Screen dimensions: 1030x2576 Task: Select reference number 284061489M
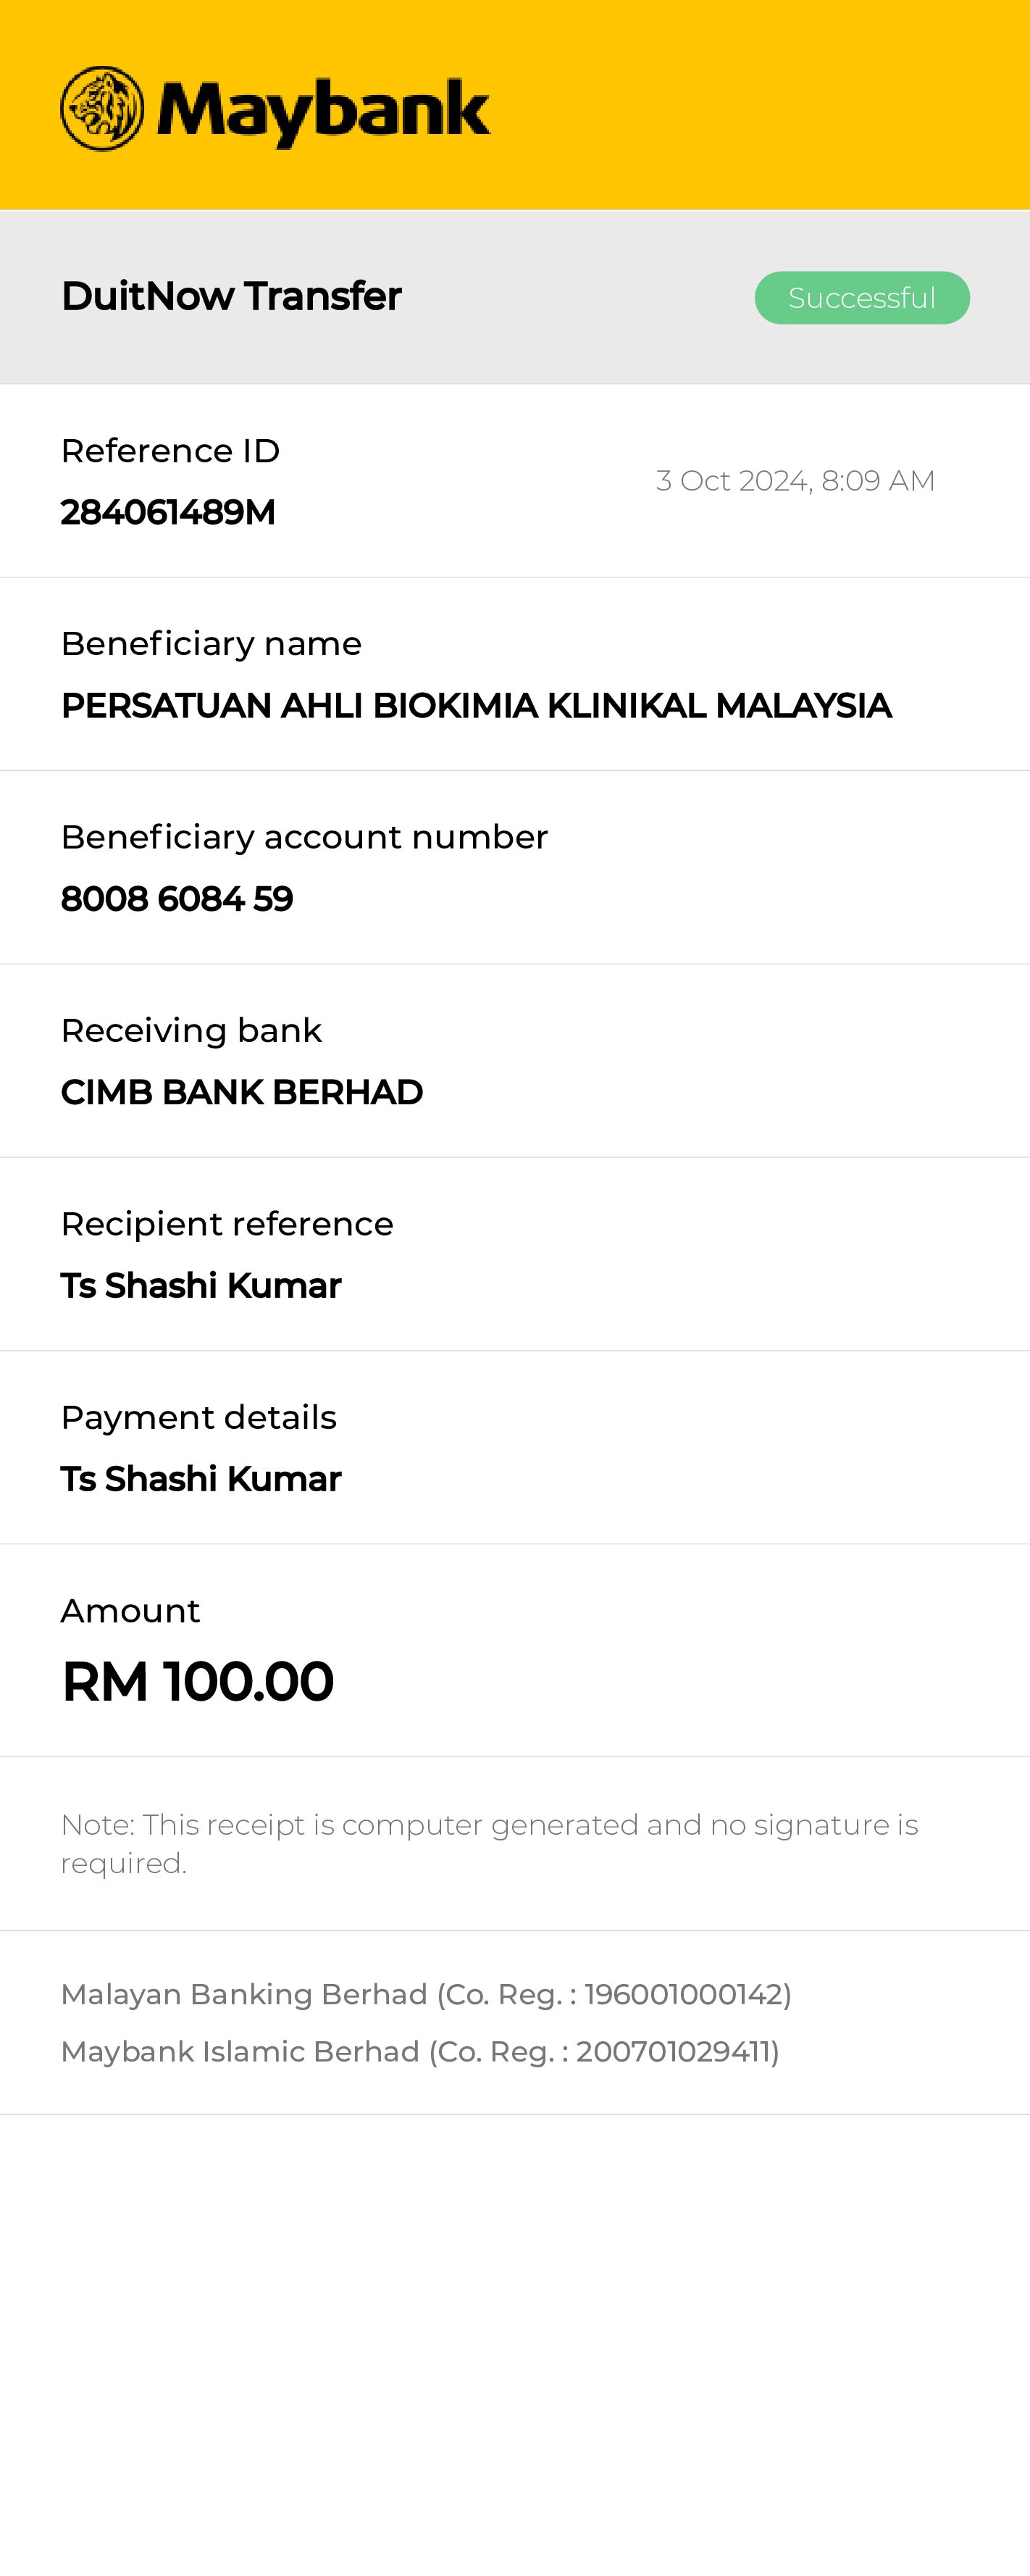click(x=168, y=512)
